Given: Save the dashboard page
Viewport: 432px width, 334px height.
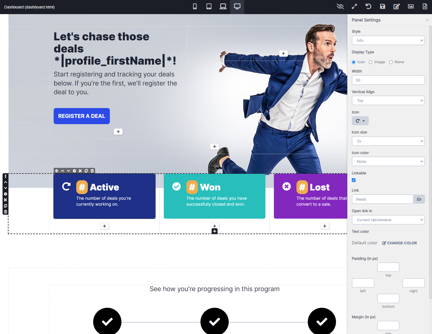Looking at the screenshot, I should [x=383, y=6].
